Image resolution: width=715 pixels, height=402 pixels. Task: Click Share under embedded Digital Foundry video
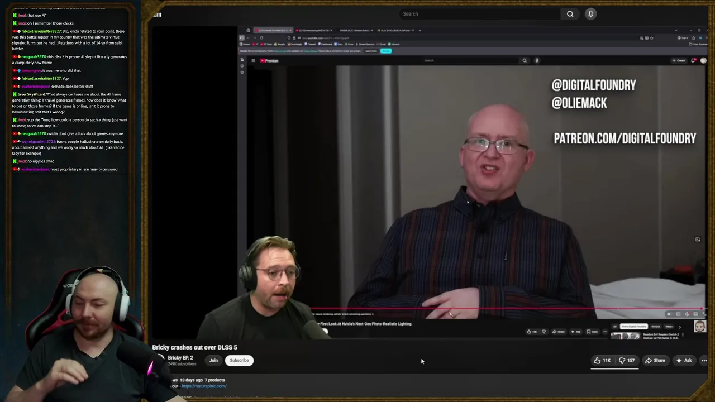coord(559,332)
